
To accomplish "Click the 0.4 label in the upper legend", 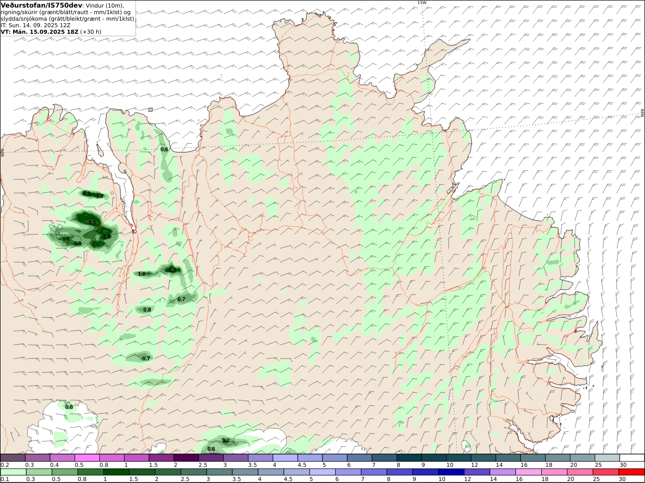I will point(54,465).
